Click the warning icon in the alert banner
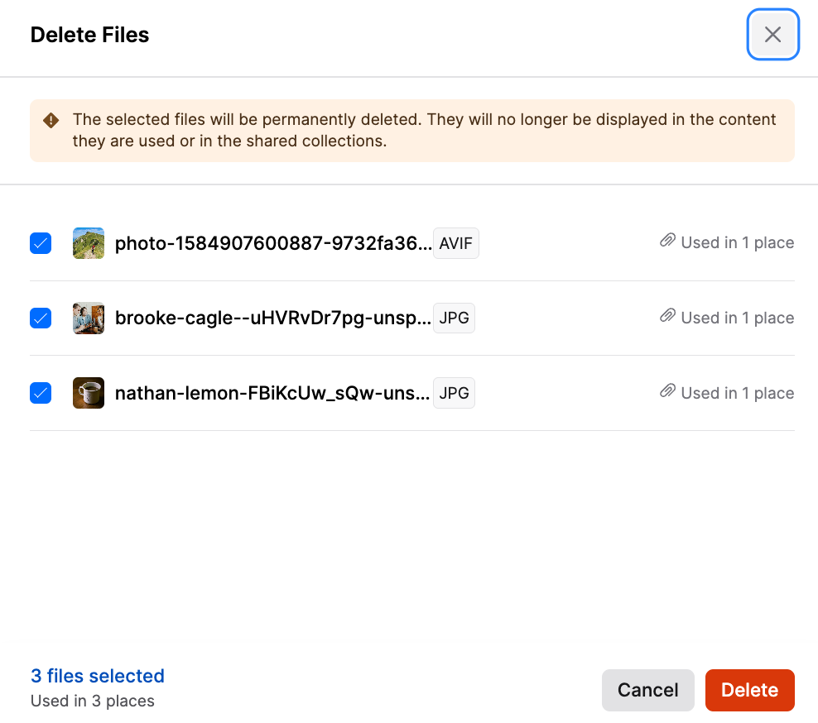Image resolution: width=818 pixels, height=723 pixels. (51, 121)
